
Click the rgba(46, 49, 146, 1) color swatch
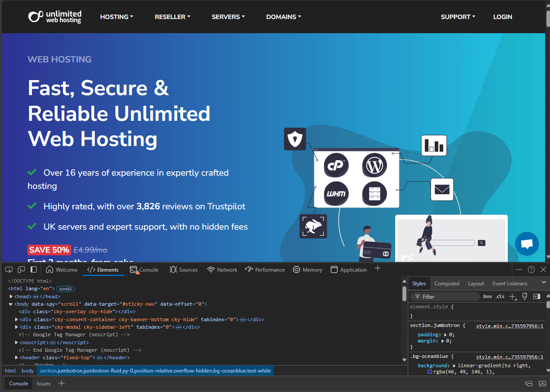click(x=430, y=372)
